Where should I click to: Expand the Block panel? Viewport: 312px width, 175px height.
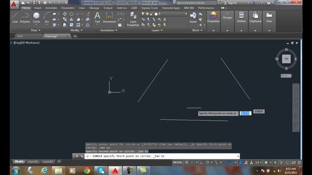pos(197,30)
